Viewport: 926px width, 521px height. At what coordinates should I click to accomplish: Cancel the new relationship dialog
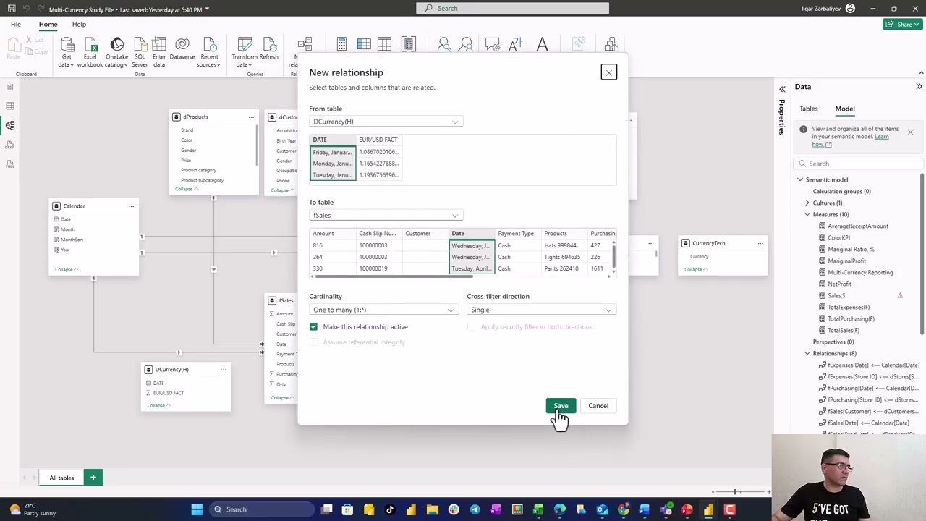pos(598,406)
